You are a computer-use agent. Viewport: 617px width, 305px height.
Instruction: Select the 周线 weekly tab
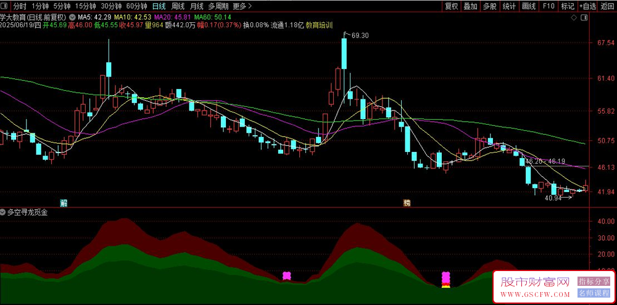(178, 6)
